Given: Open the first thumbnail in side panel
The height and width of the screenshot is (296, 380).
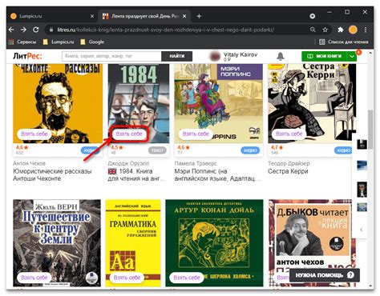Looking at the screenshot, I should coord(362,144).
